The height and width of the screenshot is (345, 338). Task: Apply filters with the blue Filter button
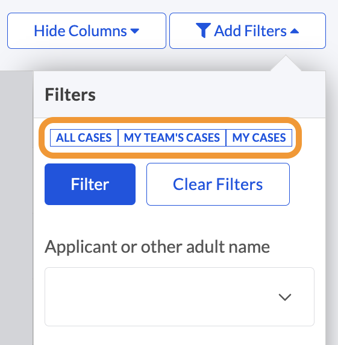pos(90,184)
